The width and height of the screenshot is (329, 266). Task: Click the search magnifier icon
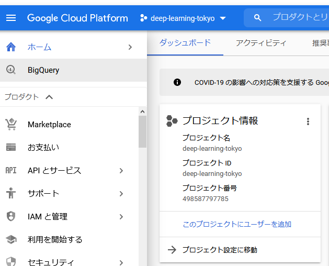pos(257,18)
